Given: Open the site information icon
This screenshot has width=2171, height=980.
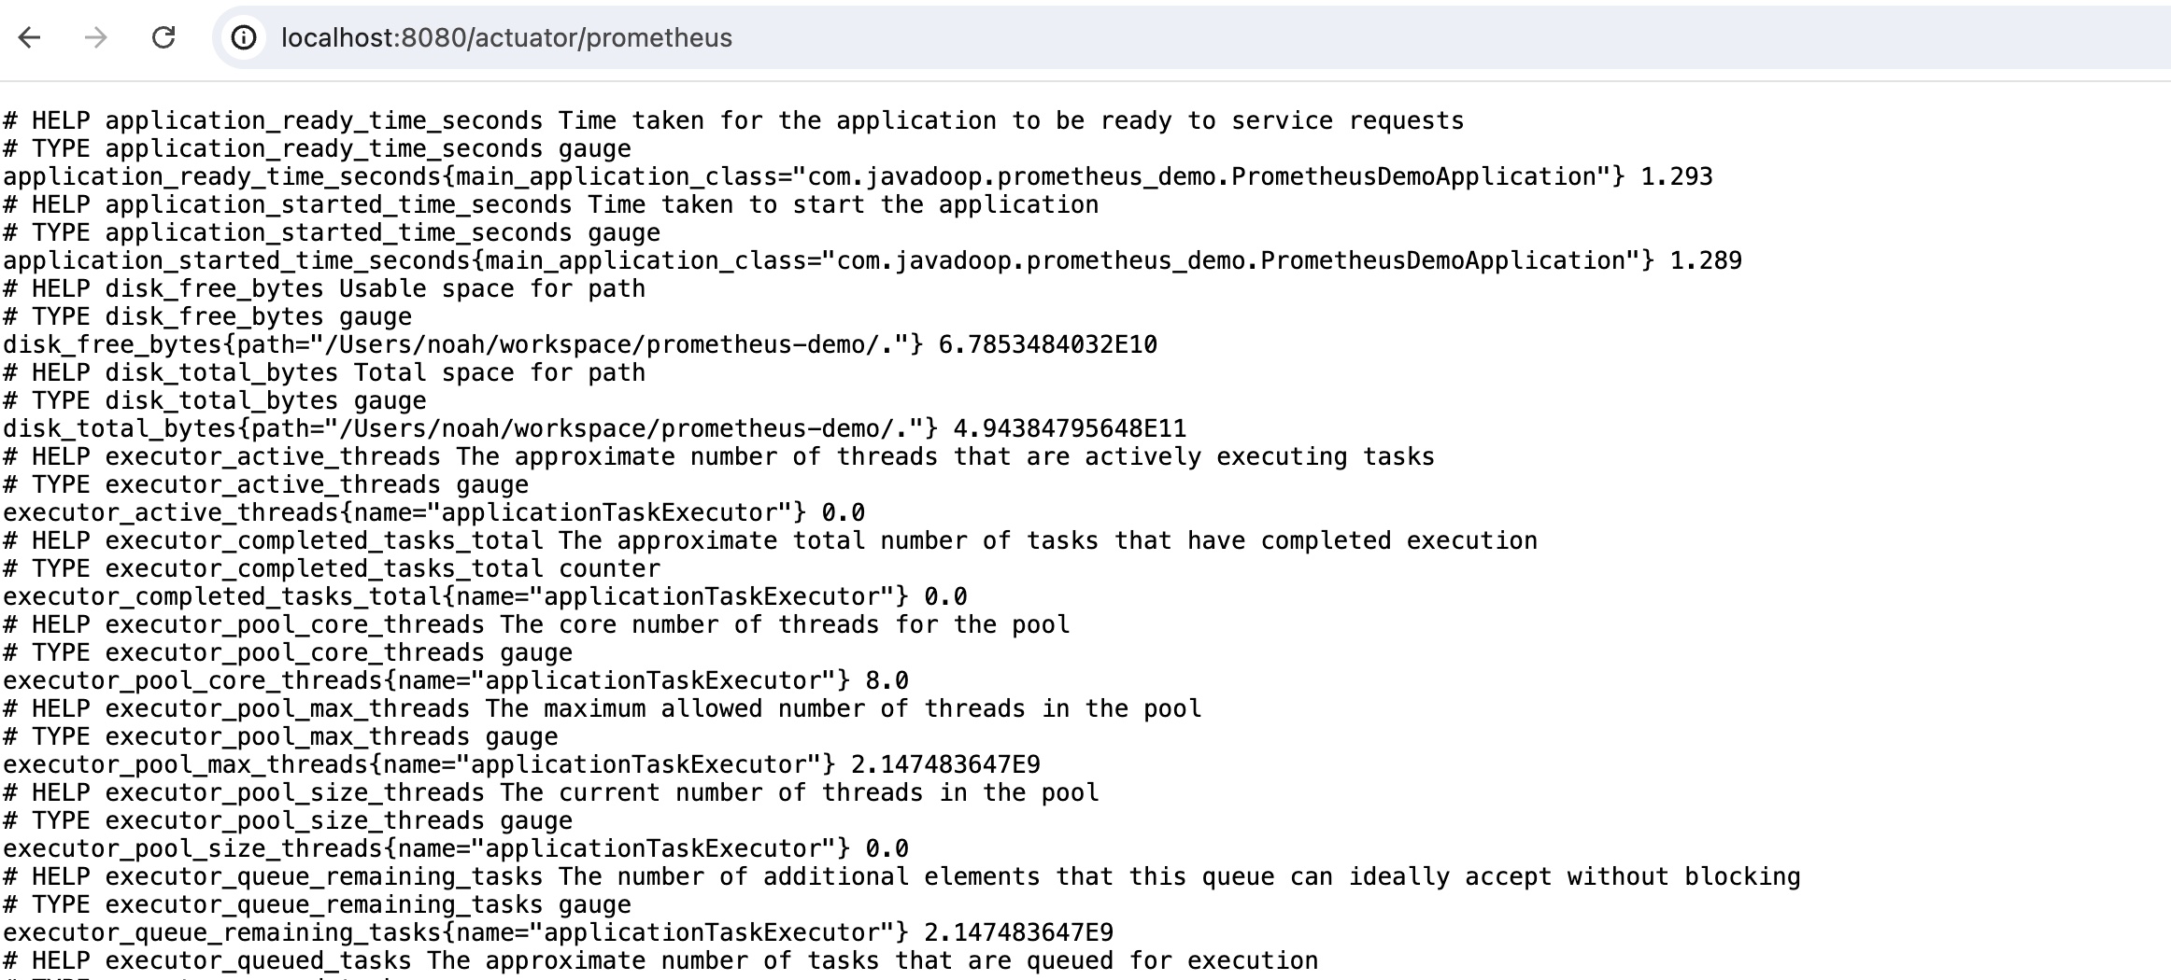Looking at the screenshot, I should tap(244, 37).
